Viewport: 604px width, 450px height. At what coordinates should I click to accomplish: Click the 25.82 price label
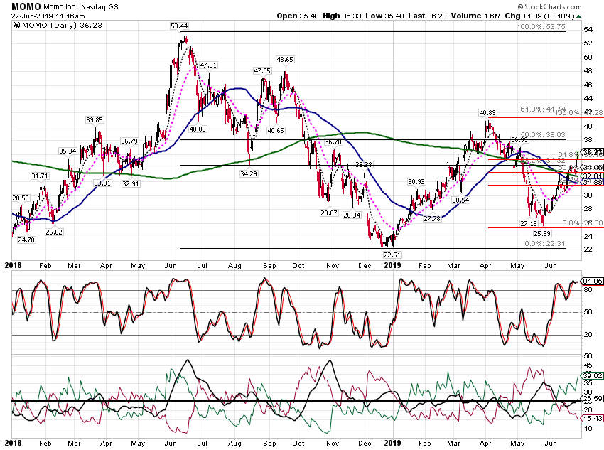[x=54, y=232]
